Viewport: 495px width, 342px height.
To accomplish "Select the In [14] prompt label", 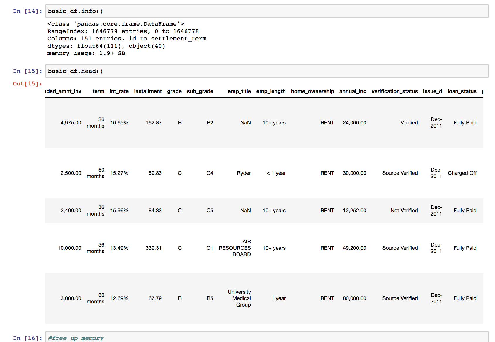I will point(28,11).
